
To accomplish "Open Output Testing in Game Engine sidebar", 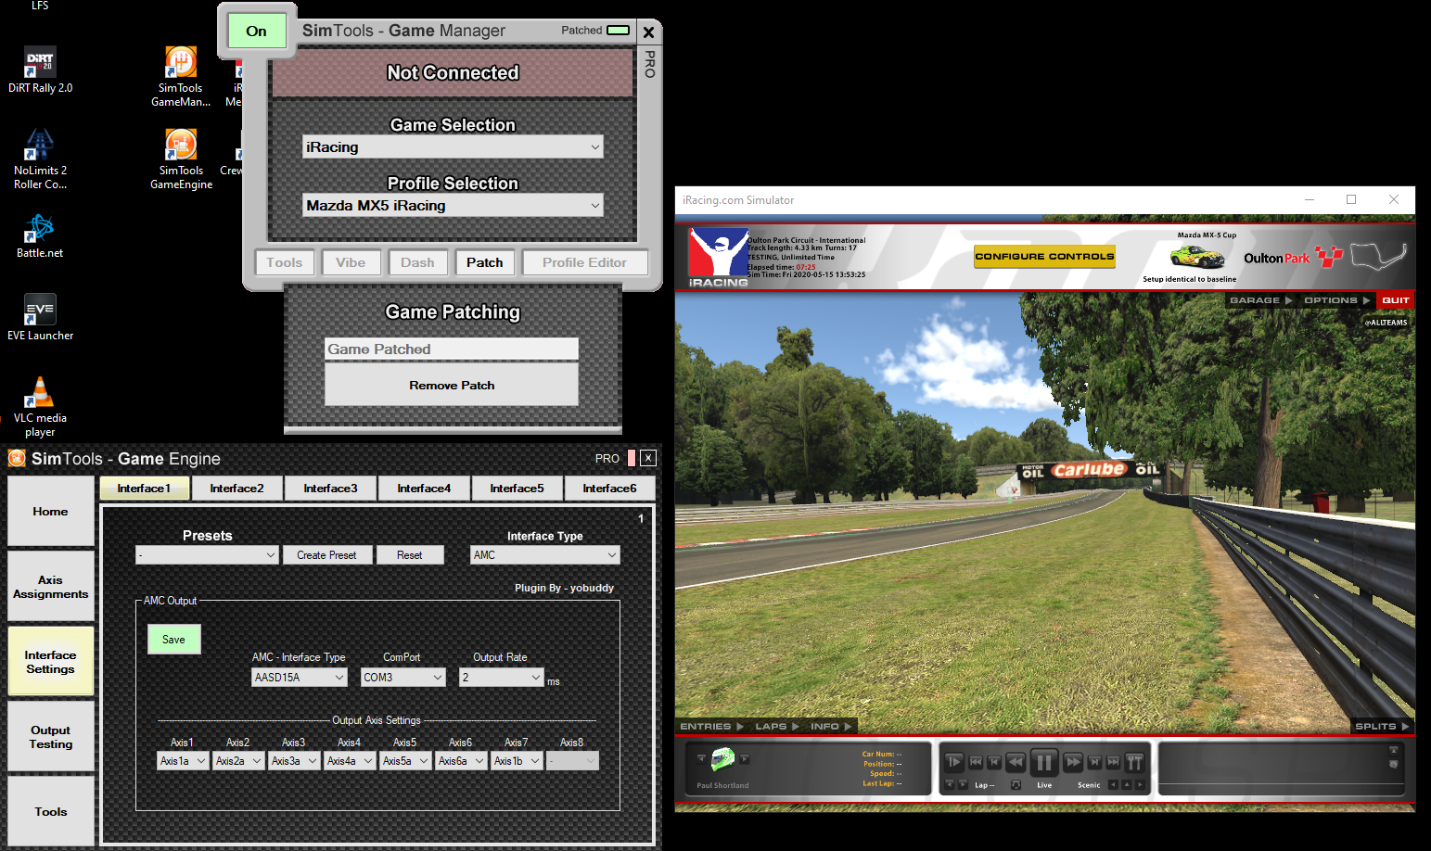I will pyautogui.click(x=51, y=737).
